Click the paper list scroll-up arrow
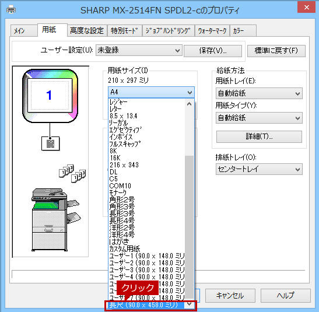Viewport: 319px width, 312px height. (x=189, y=104)
